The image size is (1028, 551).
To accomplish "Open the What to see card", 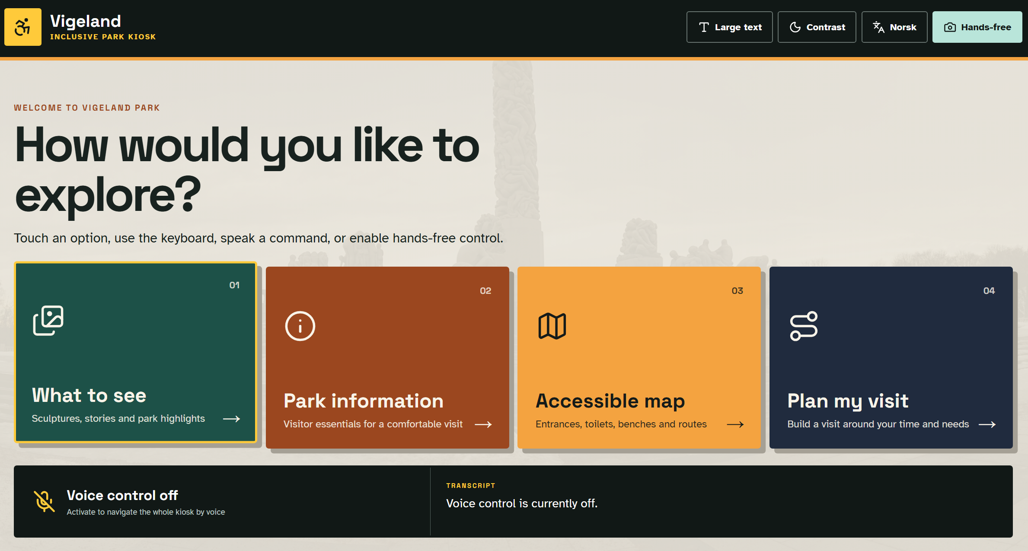I will coord(136,352).
